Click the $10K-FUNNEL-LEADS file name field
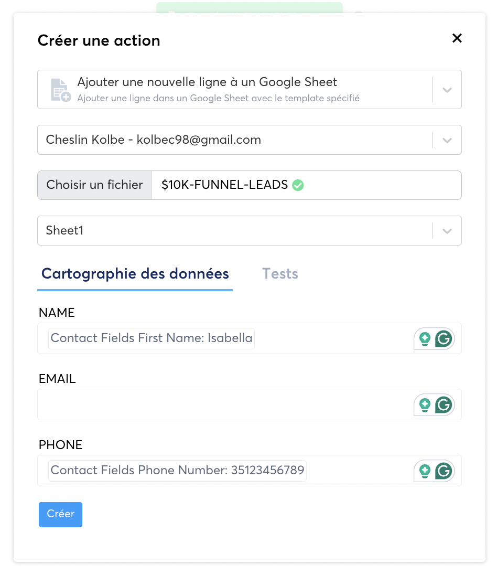 point(367,185)
